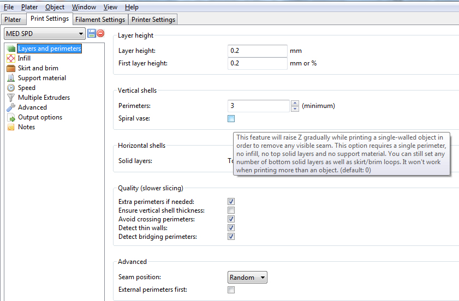459x301 pixels.
Task: Open Advanced wrench icon in sidebar
Action: click(x=11, y=107)
